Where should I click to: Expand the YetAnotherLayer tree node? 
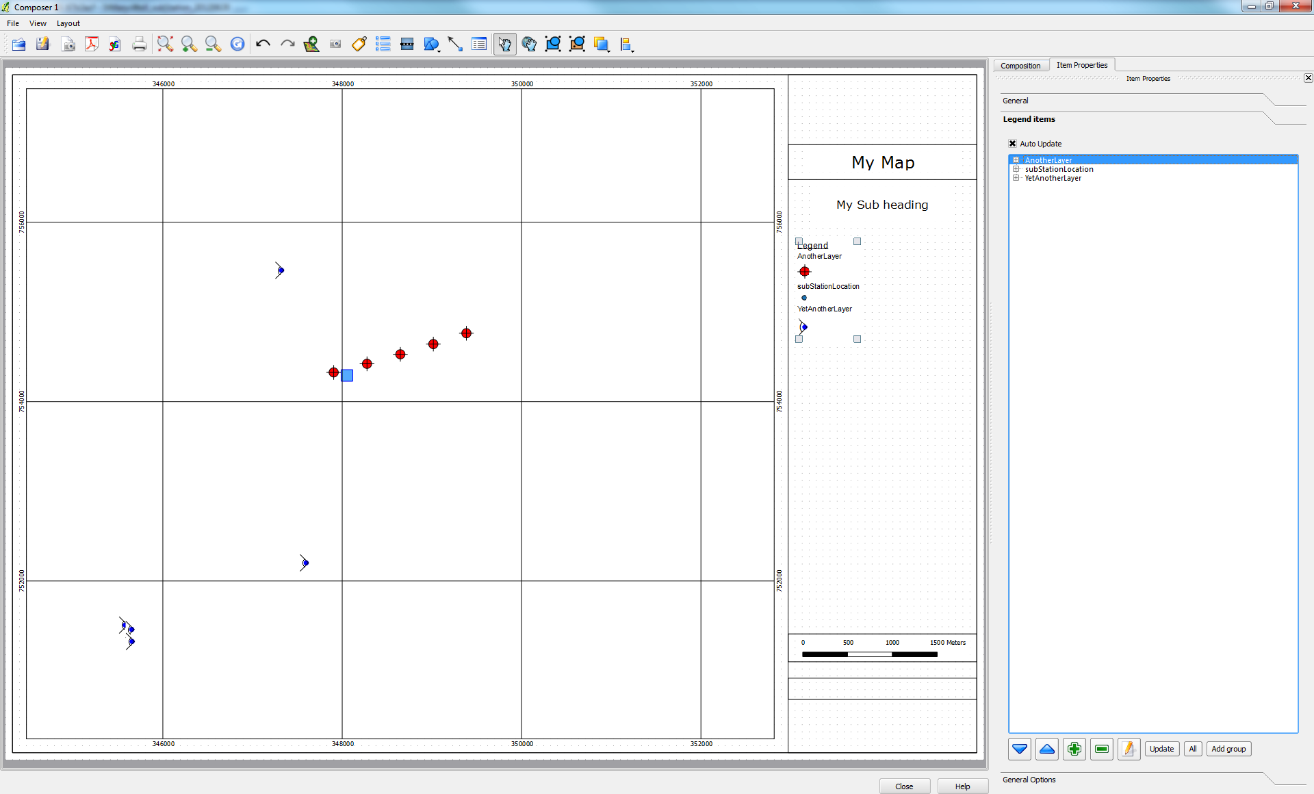coord(1016,178)
